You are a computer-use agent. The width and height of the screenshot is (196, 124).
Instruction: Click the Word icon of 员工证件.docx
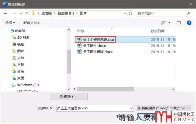80,45
